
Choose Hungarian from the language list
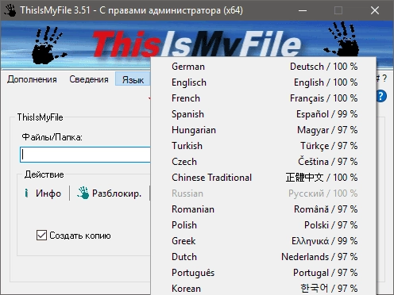coord(264,130)
